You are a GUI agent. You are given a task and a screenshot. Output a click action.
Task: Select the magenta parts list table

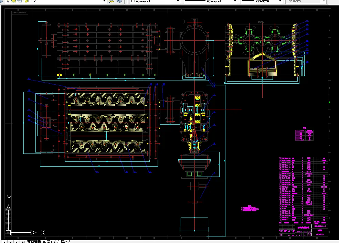(303, 189)
